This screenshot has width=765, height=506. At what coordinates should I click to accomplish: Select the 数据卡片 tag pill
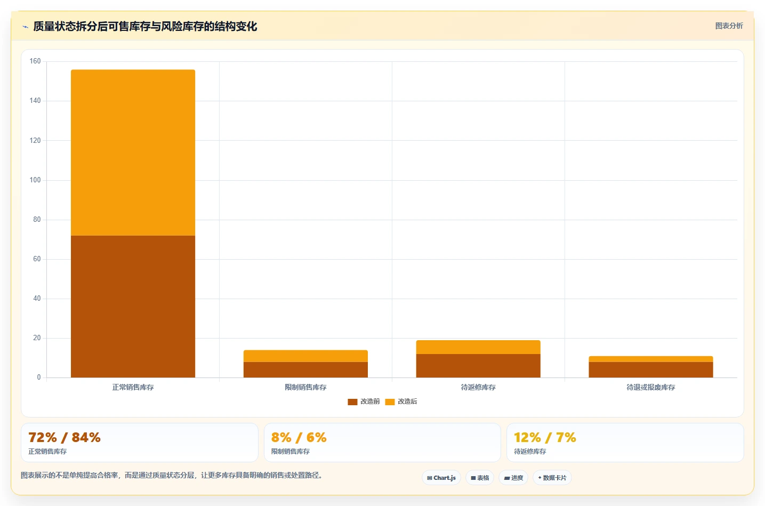(552, 478)
